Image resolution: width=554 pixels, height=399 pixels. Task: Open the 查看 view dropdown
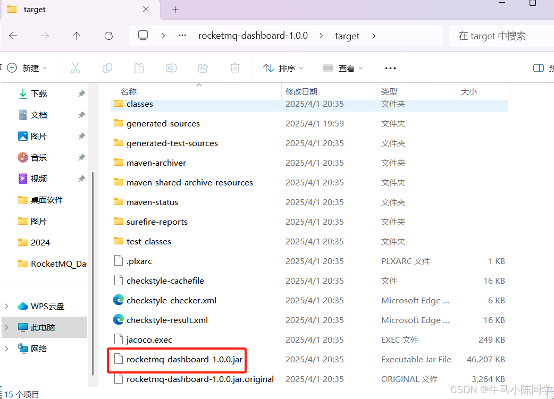coord(343,68)
